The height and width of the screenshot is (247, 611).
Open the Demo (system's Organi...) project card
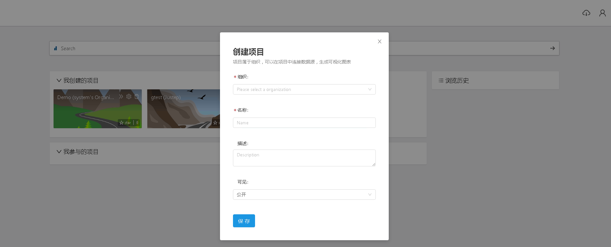pyautogui.click(x=98, y=109)
